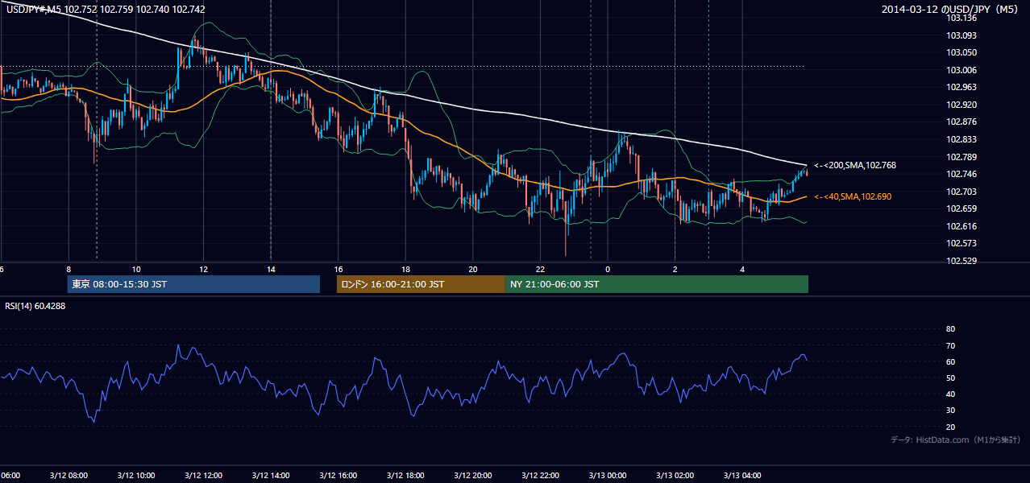Click the 103.136 price axis label
Viewport: 1030px width, 483px height.
pyautogui.click(x=961, y=18)
